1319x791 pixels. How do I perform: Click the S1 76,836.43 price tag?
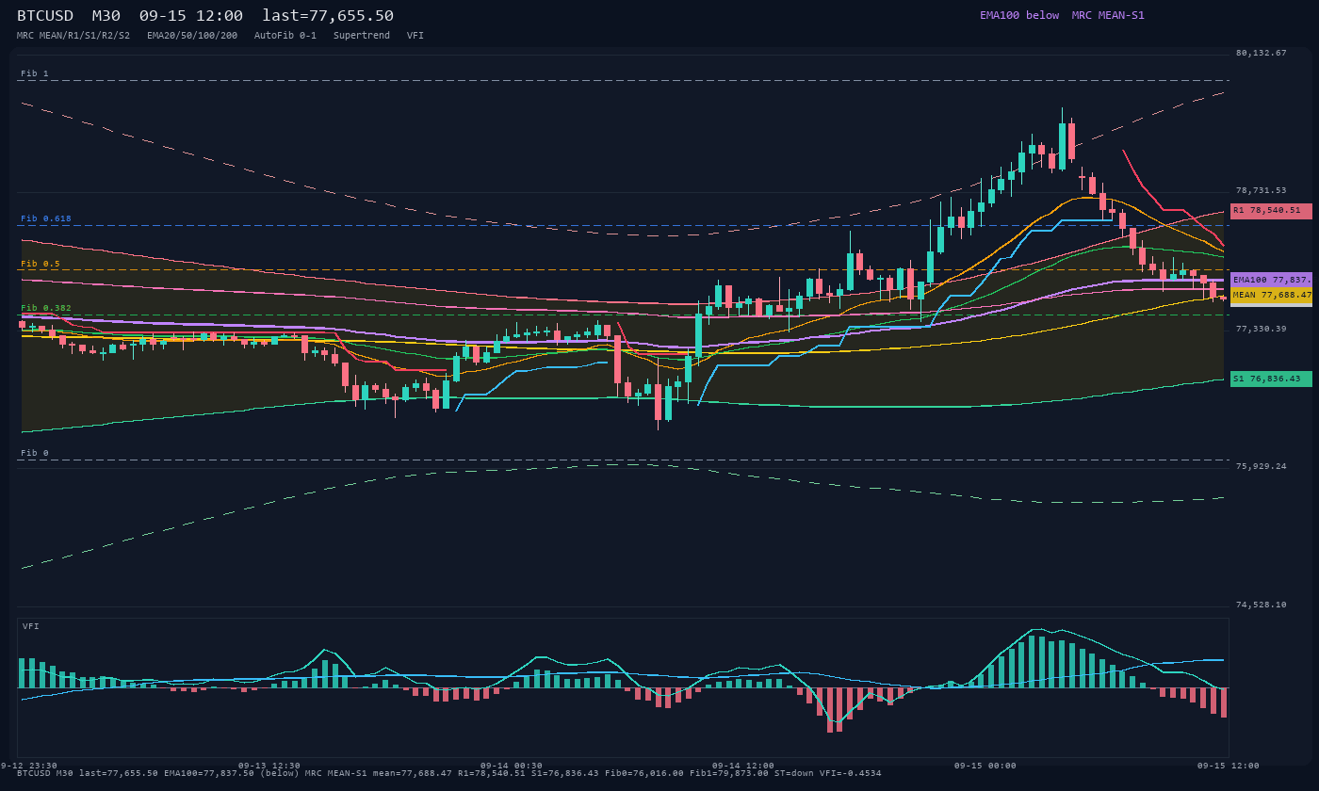pyautogui.click(x=1271, y=379)
